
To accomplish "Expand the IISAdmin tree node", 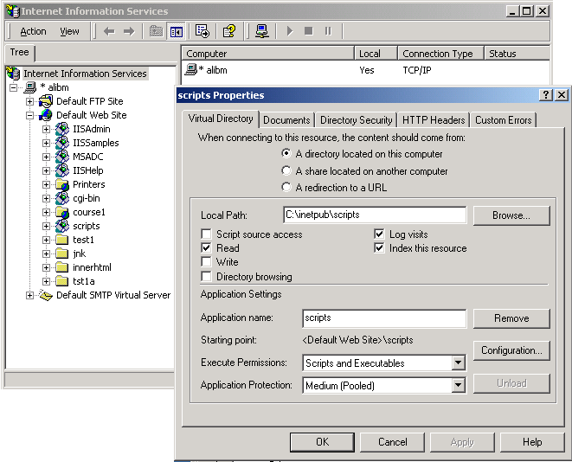I will pos(47,129).
